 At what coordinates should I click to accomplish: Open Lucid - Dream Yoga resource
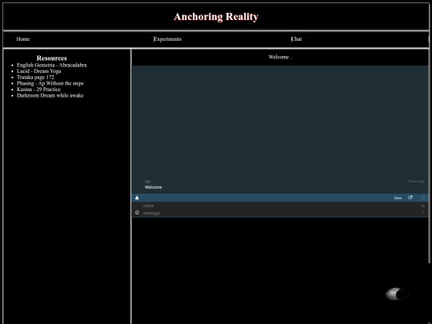(39, 71)
